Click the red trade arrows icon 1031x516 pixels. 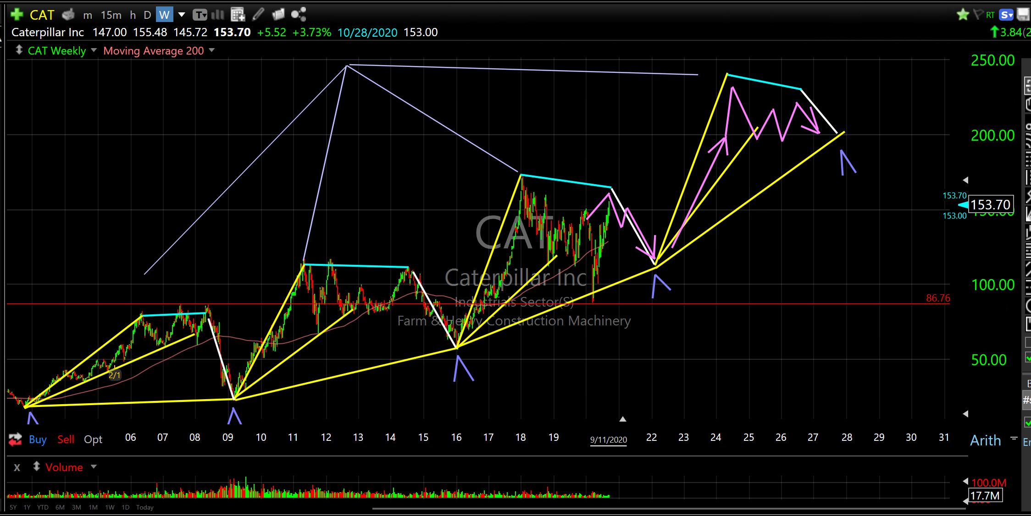pos(15,439)
